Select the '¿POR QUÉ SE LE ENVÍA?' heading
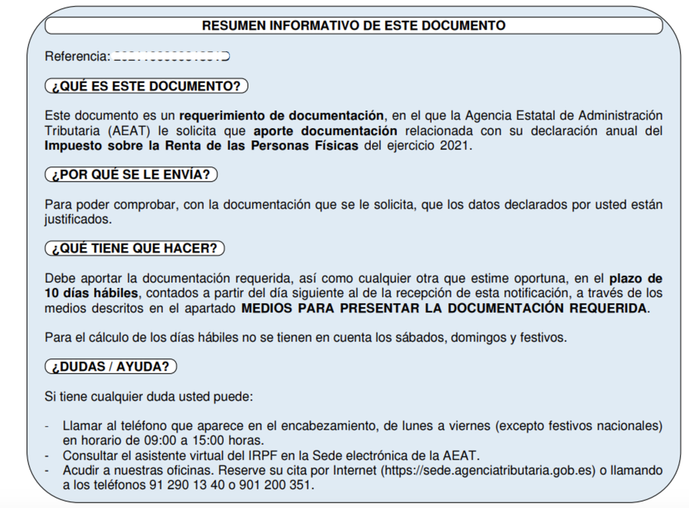 click(131, 175)
